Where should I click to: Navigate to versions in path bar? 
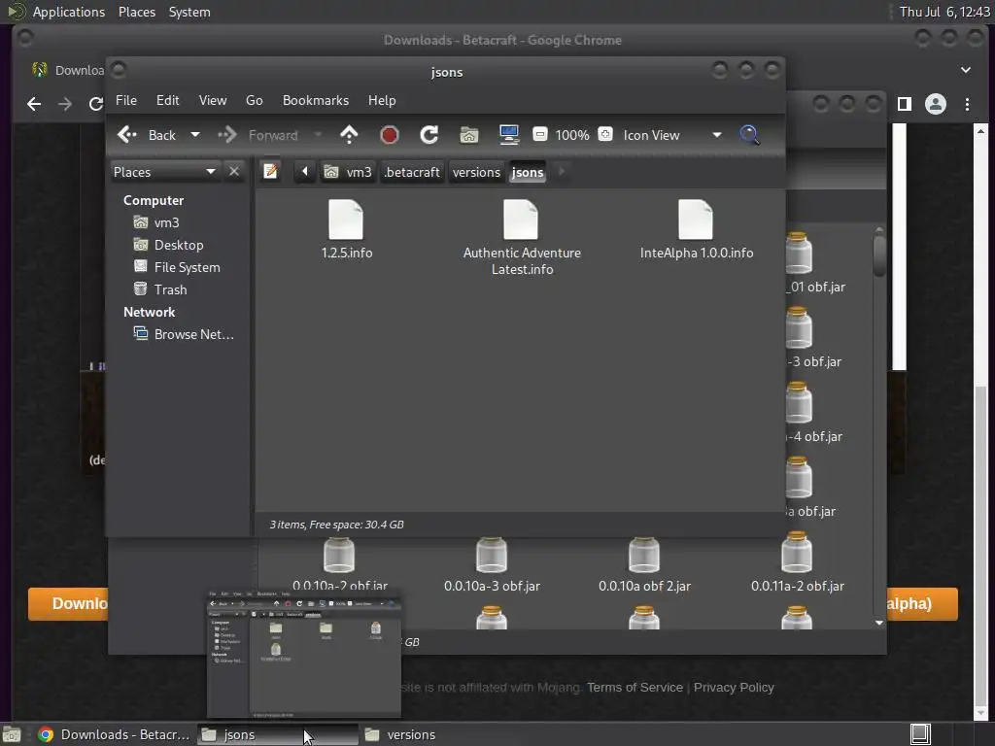pos(476,172)
